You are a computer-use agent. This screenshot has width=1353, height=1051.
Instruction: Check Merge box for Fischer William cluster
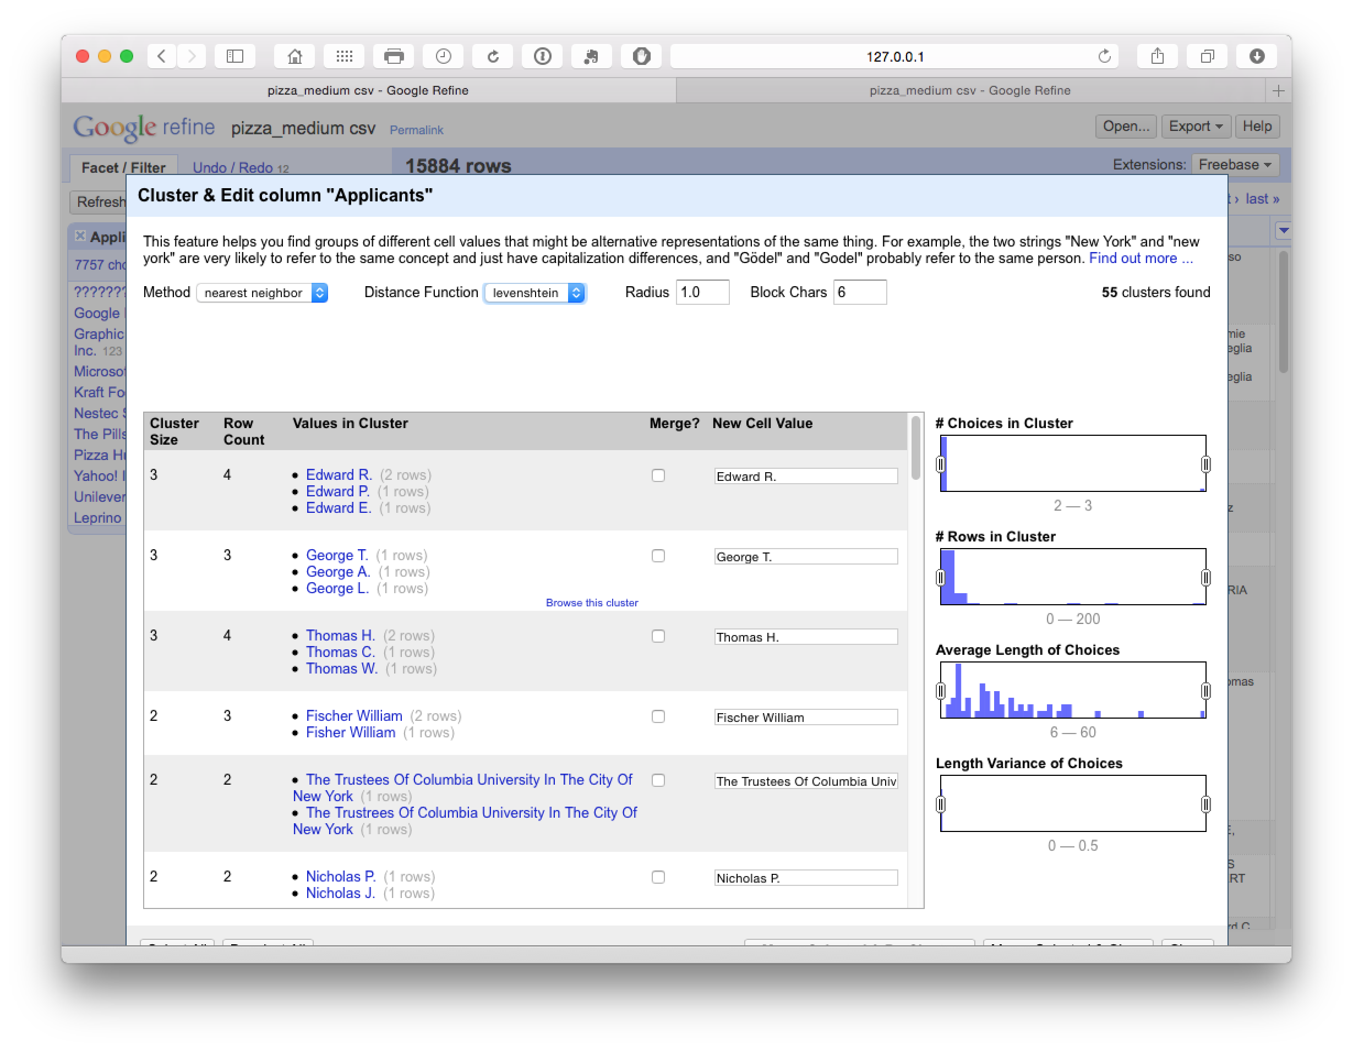pyautogui.click(x=658, y=716)
